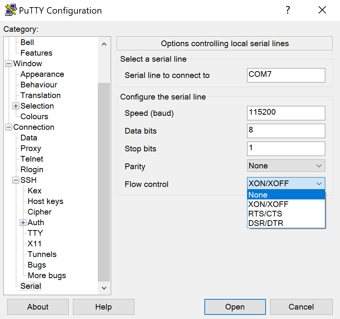Select Host keys in category tree

[46, 202]
